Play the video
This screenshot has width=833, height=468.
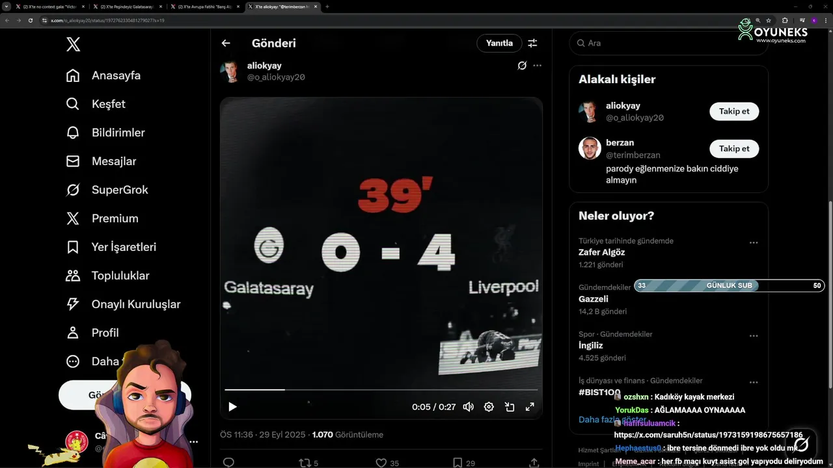[x=232, y=407]
